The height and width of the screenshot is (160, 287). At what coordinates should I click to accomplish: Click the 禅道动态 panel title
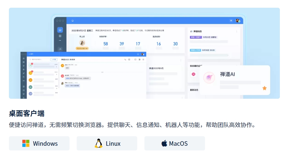[x=198, y=31]
